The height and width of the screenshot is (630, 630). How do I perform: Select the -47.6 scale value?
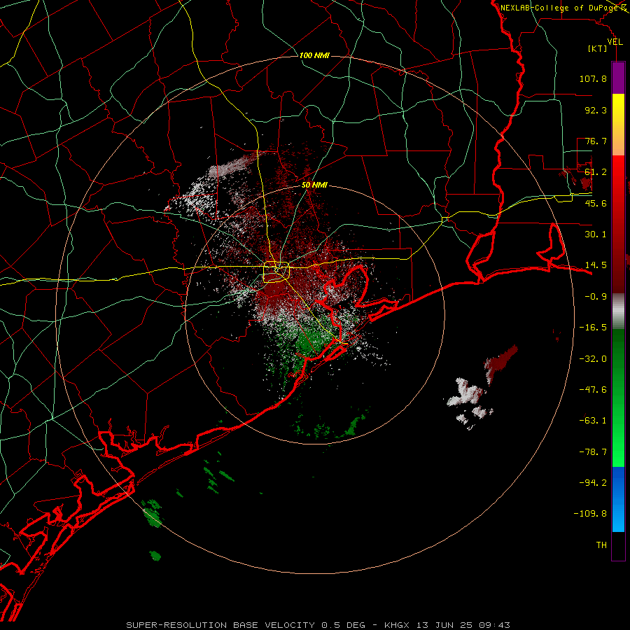pyautogui.click(x=593, y=390)
